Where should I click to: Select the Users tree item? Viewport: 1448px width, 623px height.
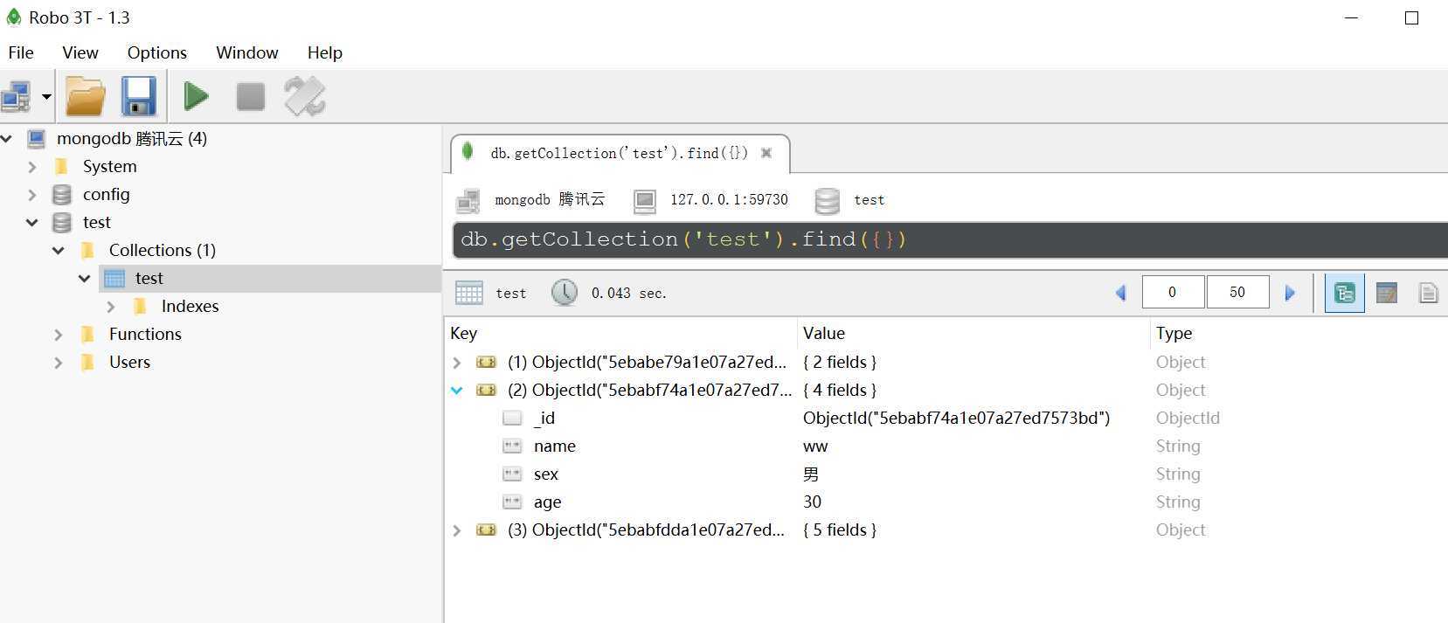coord(129,362)
